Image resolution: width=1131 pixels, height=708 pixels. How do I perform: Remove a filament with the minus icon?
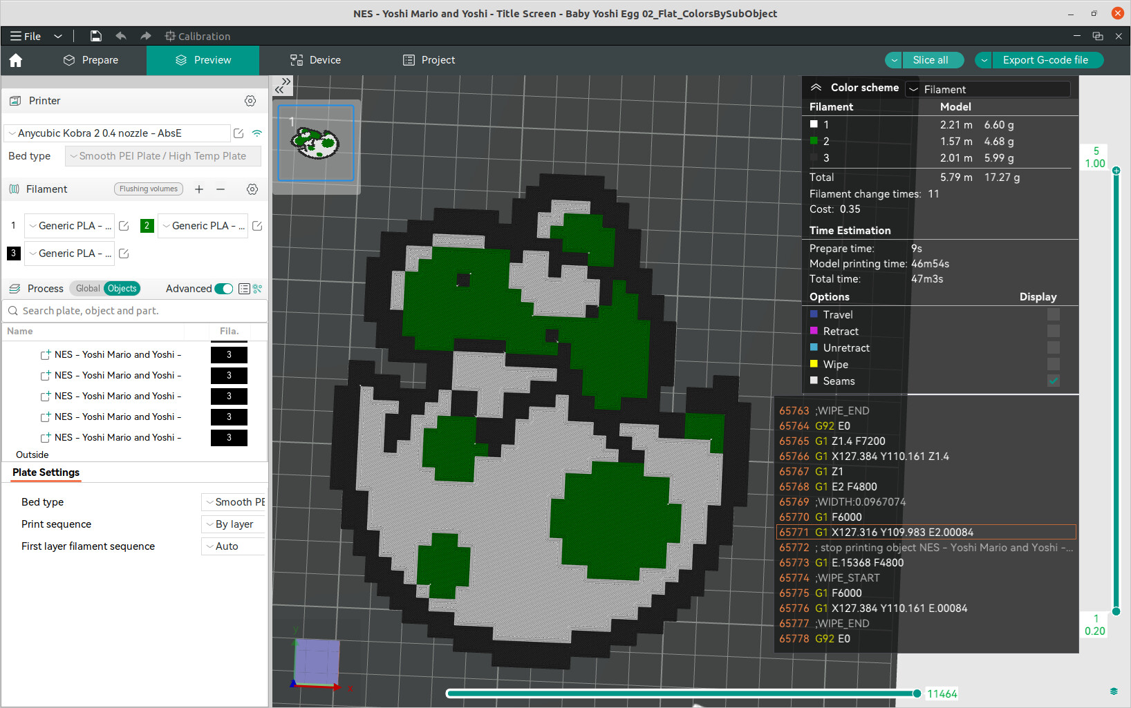[221, 189]
